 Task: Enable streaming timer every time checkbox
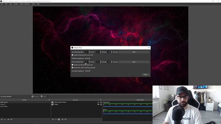[x=73, y=55]
